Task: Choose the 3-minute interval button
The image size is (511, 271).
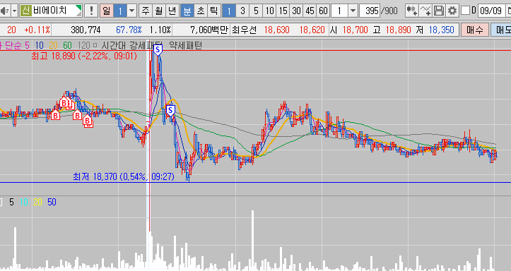Action: coord(242,11)
